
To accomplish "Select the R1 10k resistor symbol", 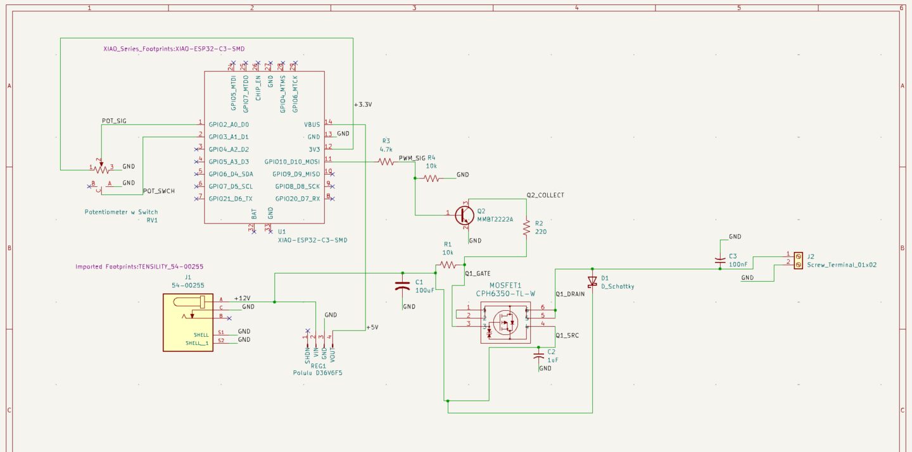I will click(x=448, y=265).
